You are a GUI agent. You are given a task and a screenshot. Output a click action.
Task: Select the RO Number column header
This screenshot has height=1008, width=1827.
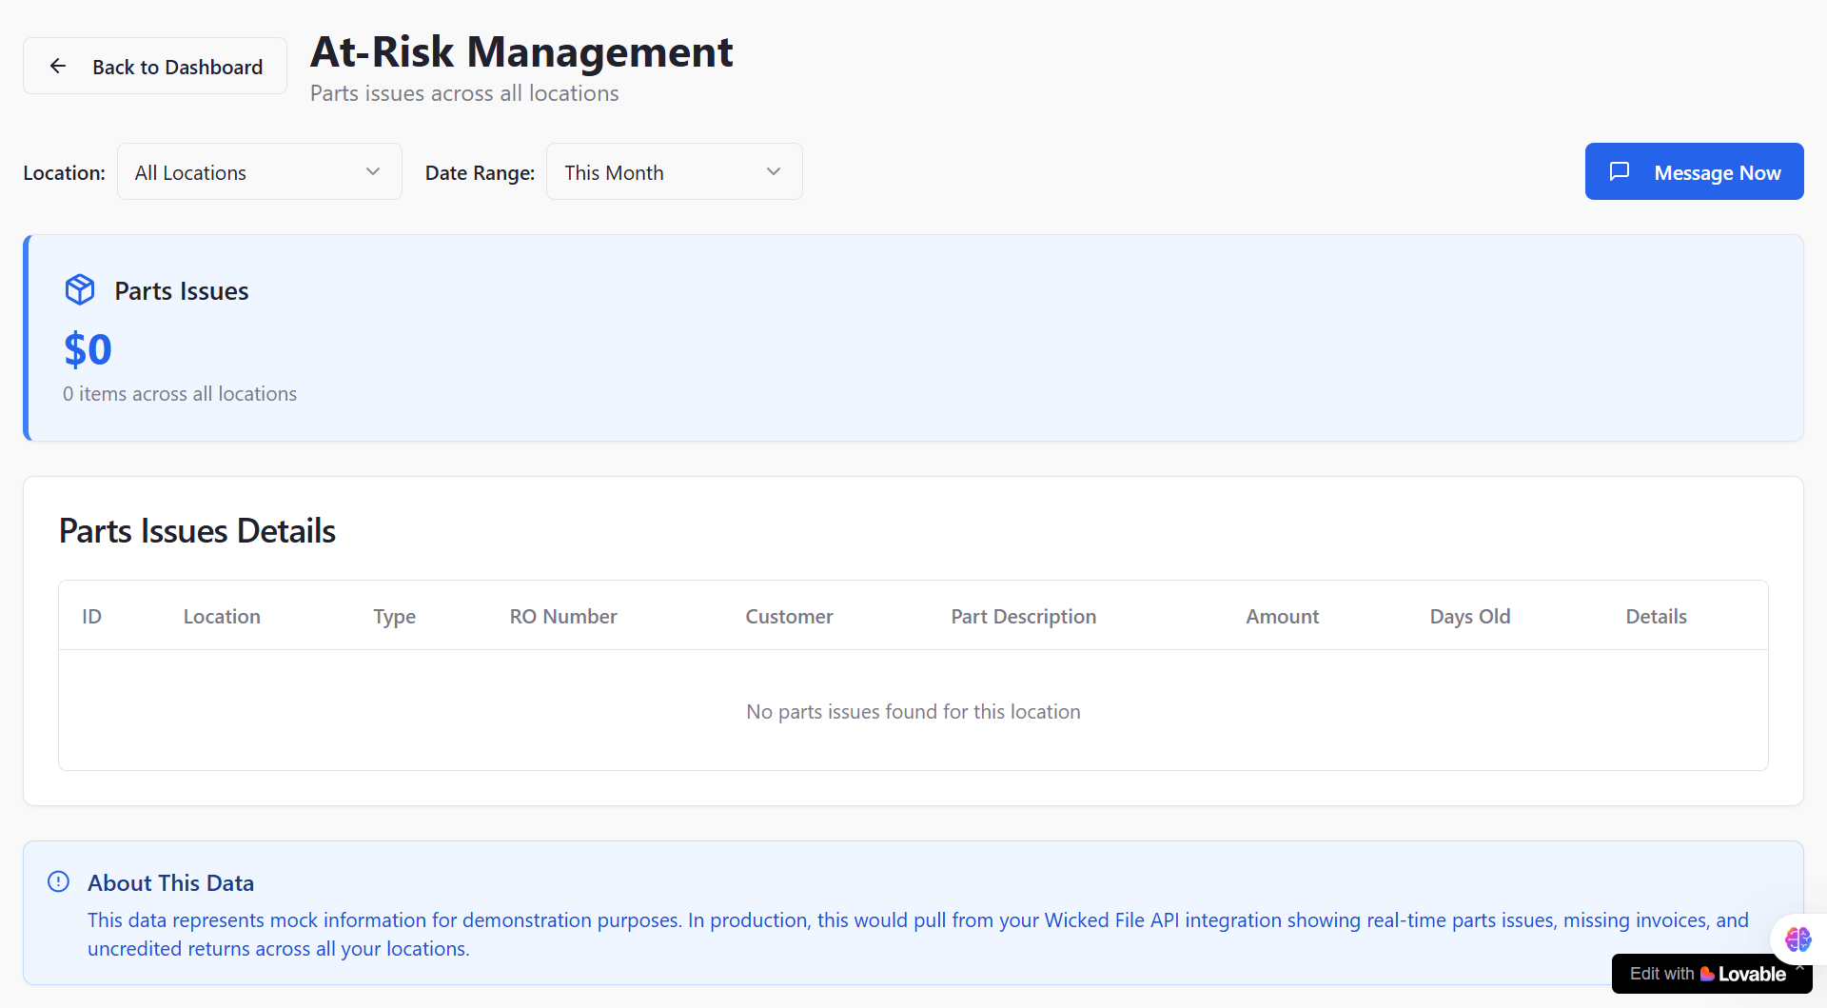pos(563,617)
